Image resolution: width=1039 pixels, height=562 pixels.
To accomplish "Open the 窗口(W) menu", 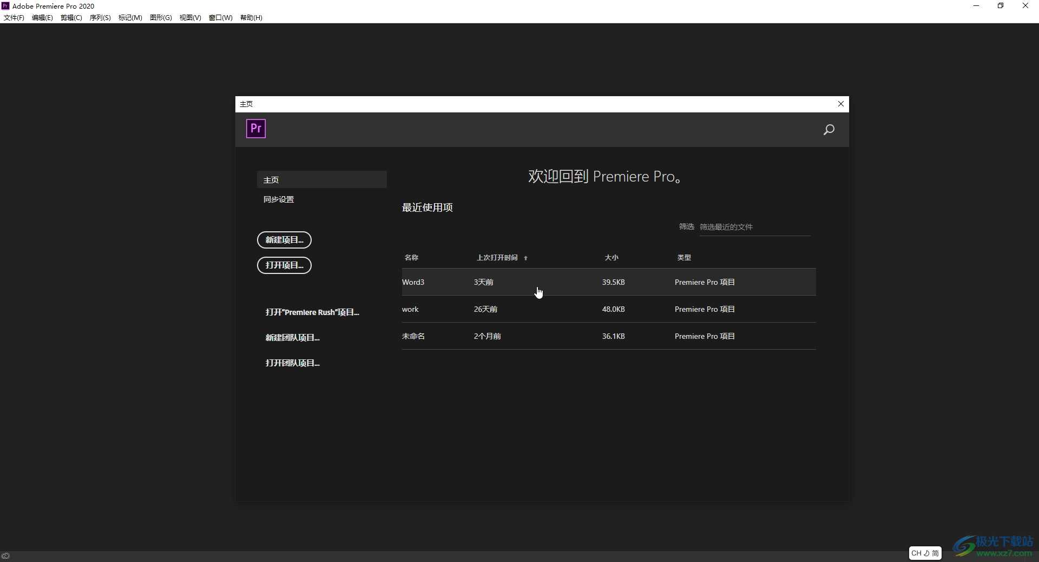I will point(221,18).
